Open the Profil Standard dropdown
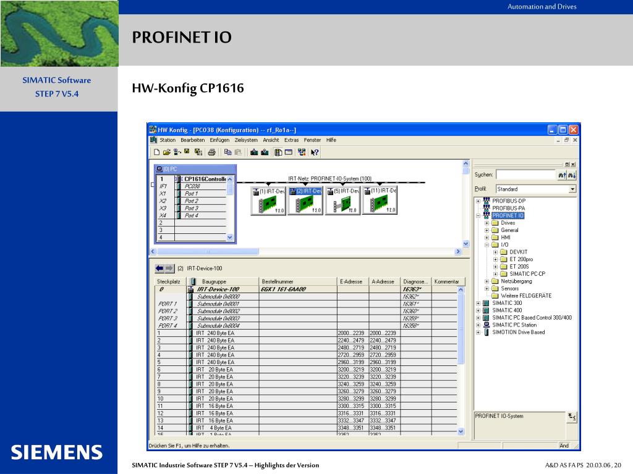This screenshot has width=633, height=474. click(x=572, y=189)
